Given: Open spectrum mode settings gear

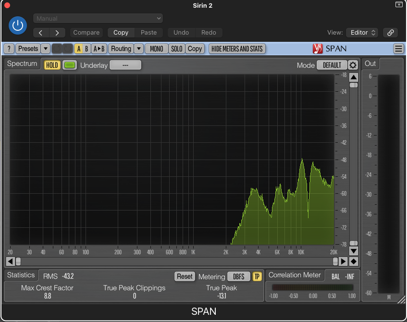Looking at the screenshot, I should (353, 65).
